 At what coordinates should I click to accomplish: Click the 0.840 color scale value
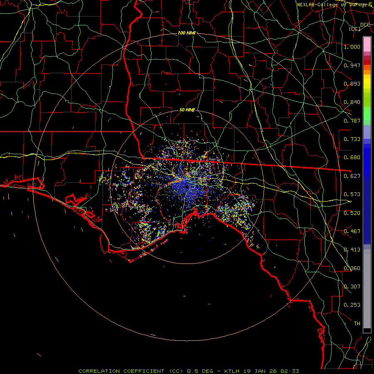[x=352, y=102]
